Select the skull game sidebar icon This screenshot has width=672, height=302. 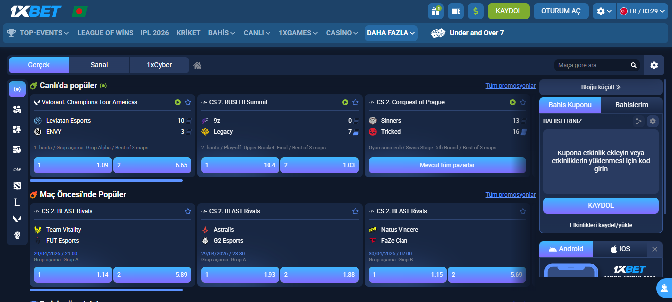(x=17, y=235)
